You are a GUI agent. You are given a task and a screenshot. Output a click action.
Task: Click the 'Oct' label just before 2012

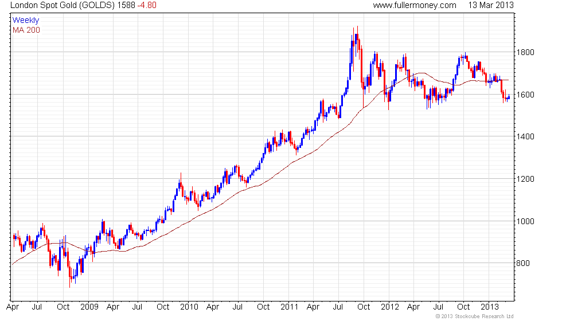point(364,307)
